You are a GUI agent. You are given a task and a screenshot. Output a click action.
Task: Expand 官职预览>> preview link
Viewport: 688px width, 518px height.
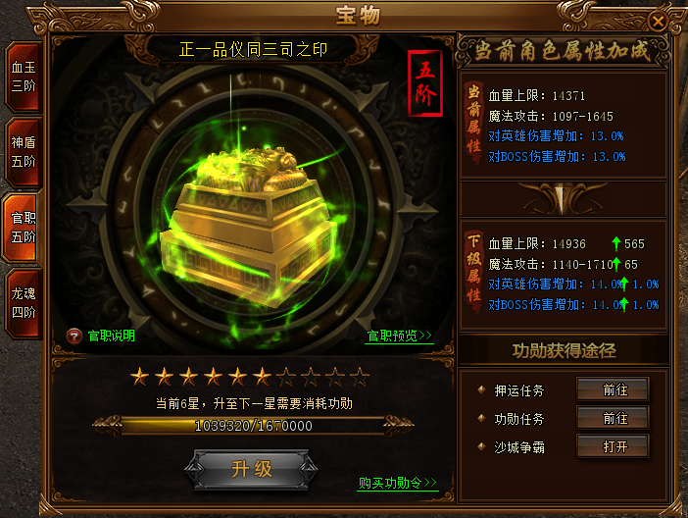point(399,337)
